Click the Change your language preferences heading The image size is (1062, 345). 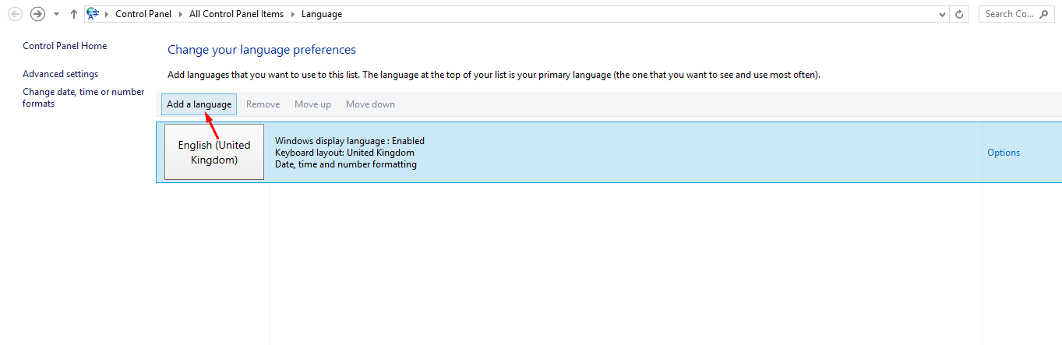point(262,50)
